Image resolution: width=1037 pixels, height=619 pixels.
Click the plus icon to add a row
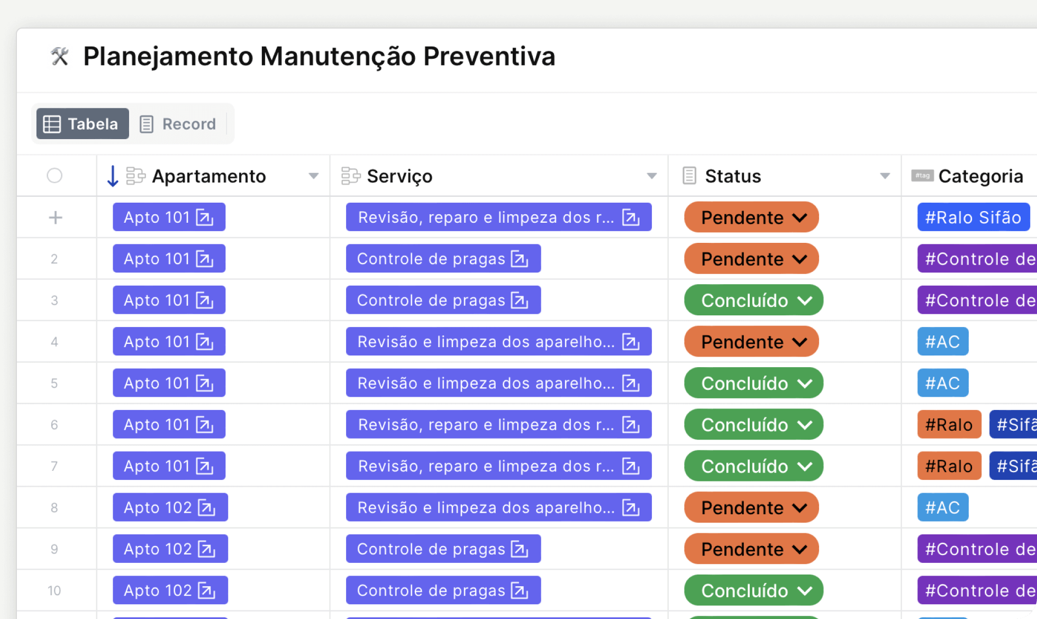click(x=55, y=217)
